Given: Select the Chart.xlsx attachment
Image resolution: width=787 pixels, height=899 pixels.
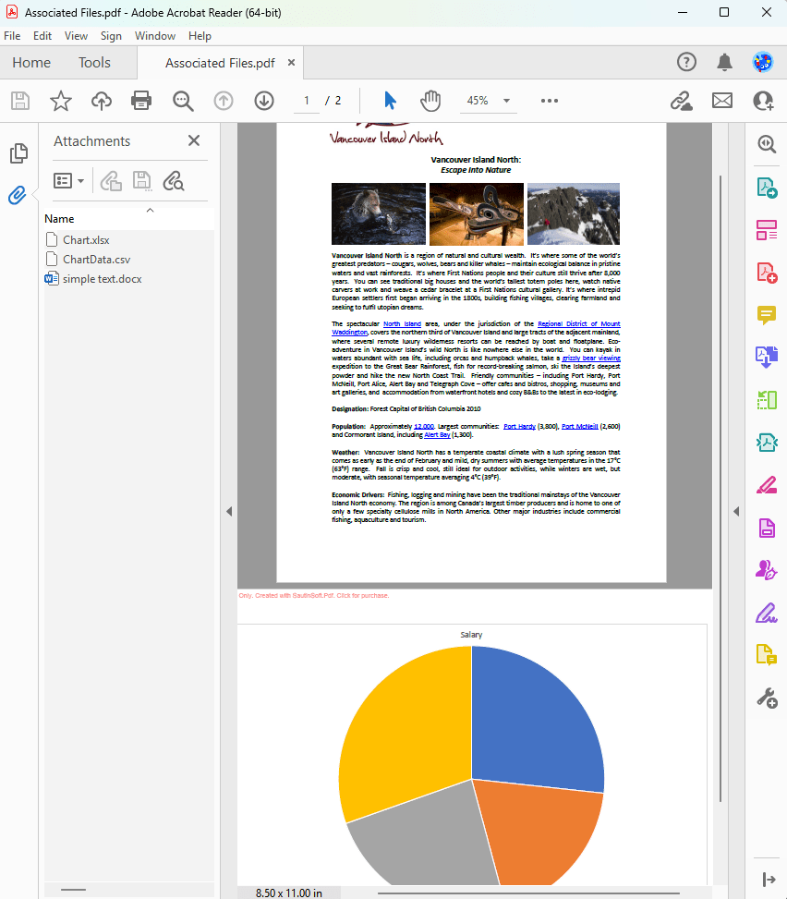Looking at the screenshot, I should click(x=86, y=240).
